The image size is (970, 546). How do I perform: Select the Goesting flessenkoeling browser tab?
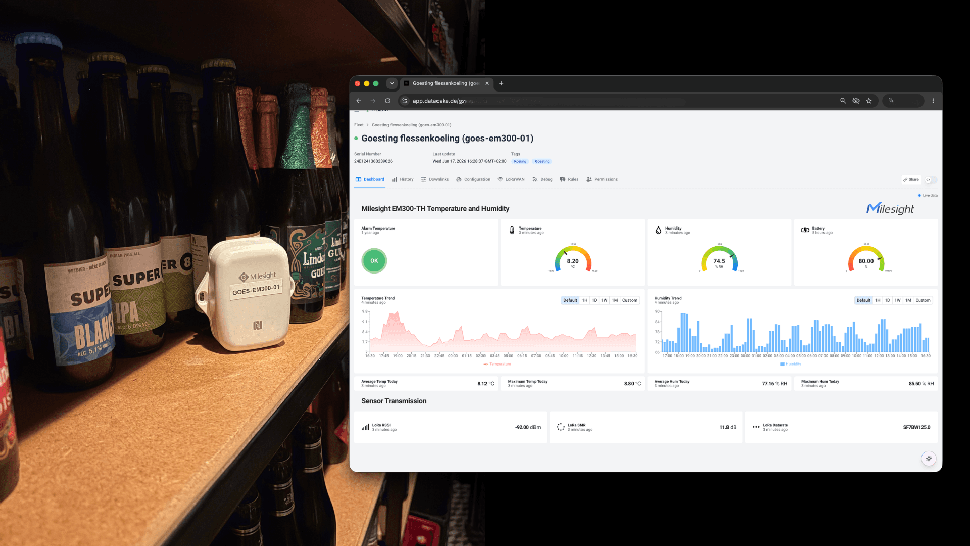pos(447,83)
